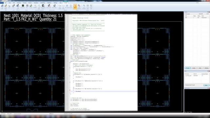The height and width of the screenshot is (118, 210).
Task: Switch to the Simulation ribbon tab
Action: tap(36, 3)
